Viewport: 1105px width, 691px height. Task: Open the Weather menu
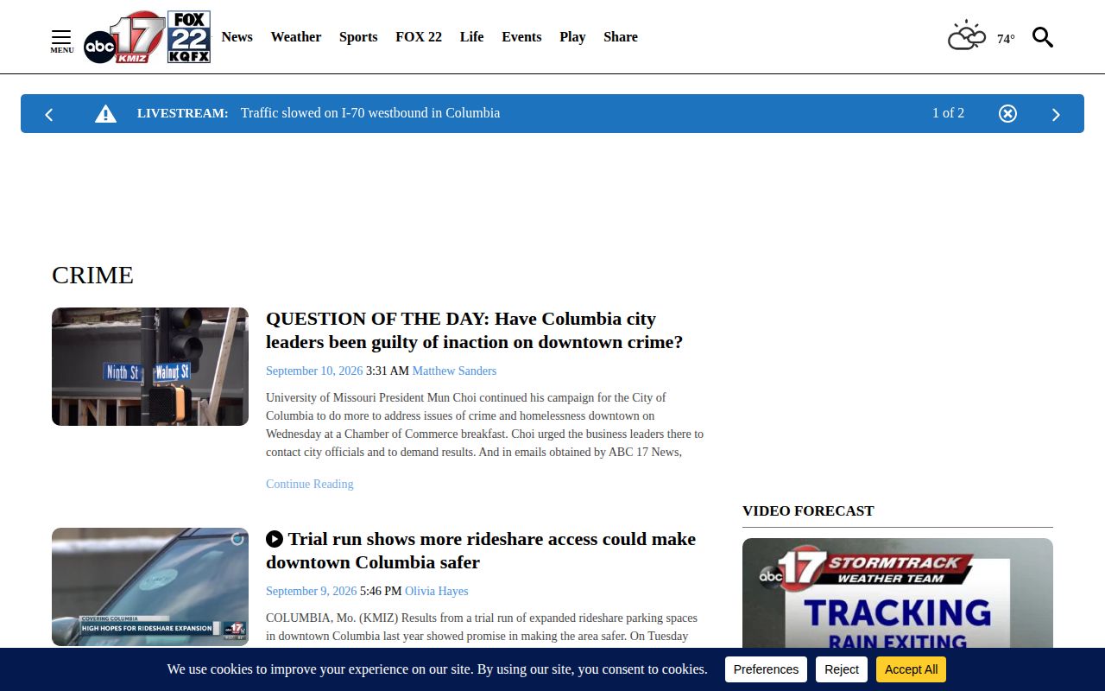296,37
